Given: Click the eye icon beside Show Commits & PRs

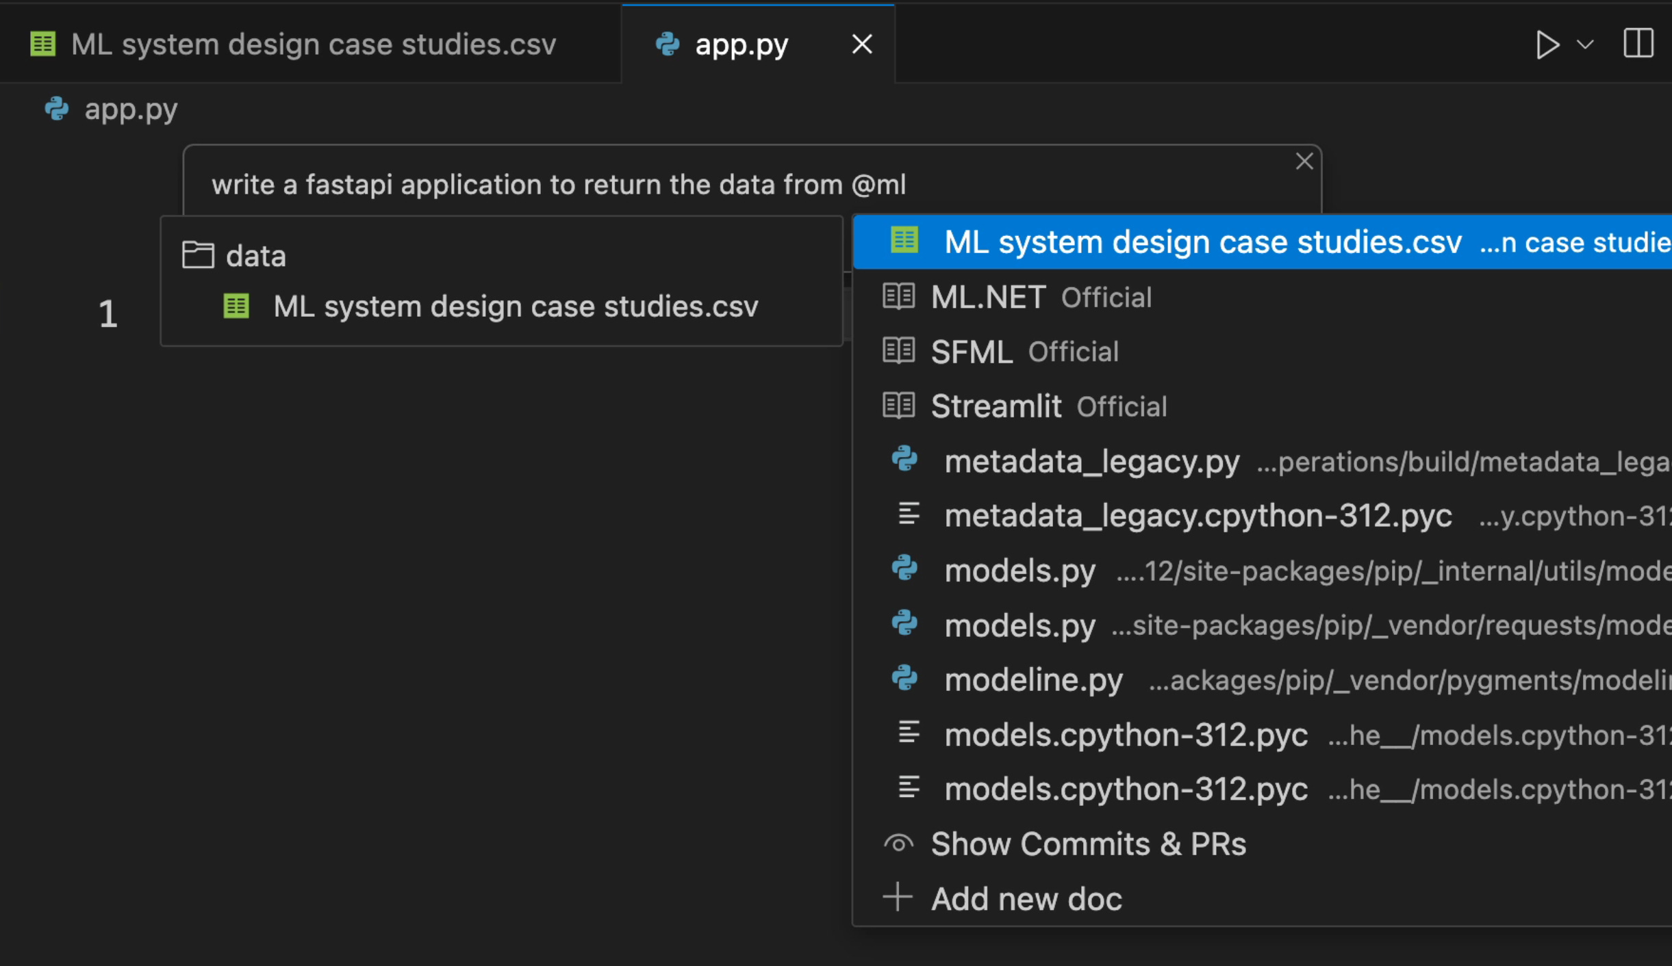Looking at the screenshot, I should pos(898,844).
